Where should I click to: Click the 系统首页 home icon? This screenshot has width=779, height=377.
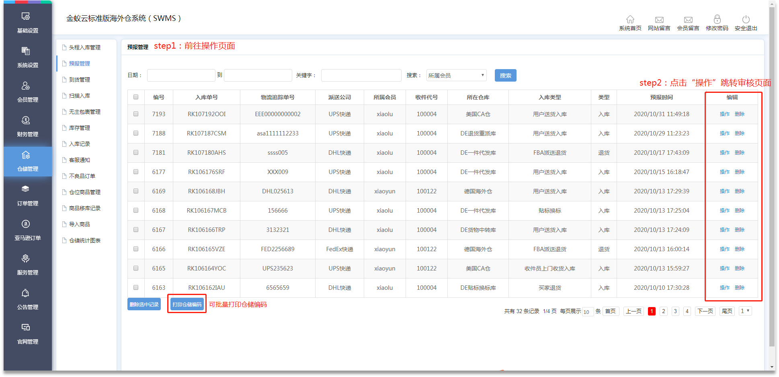click(x=630, y=19)
